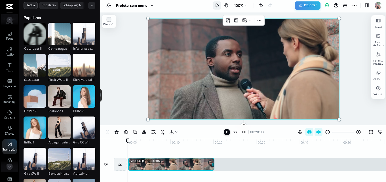The image size is (386, 182).
Task: Open the Fotos panel in sidebar
Action: click(x=9, y=36)
